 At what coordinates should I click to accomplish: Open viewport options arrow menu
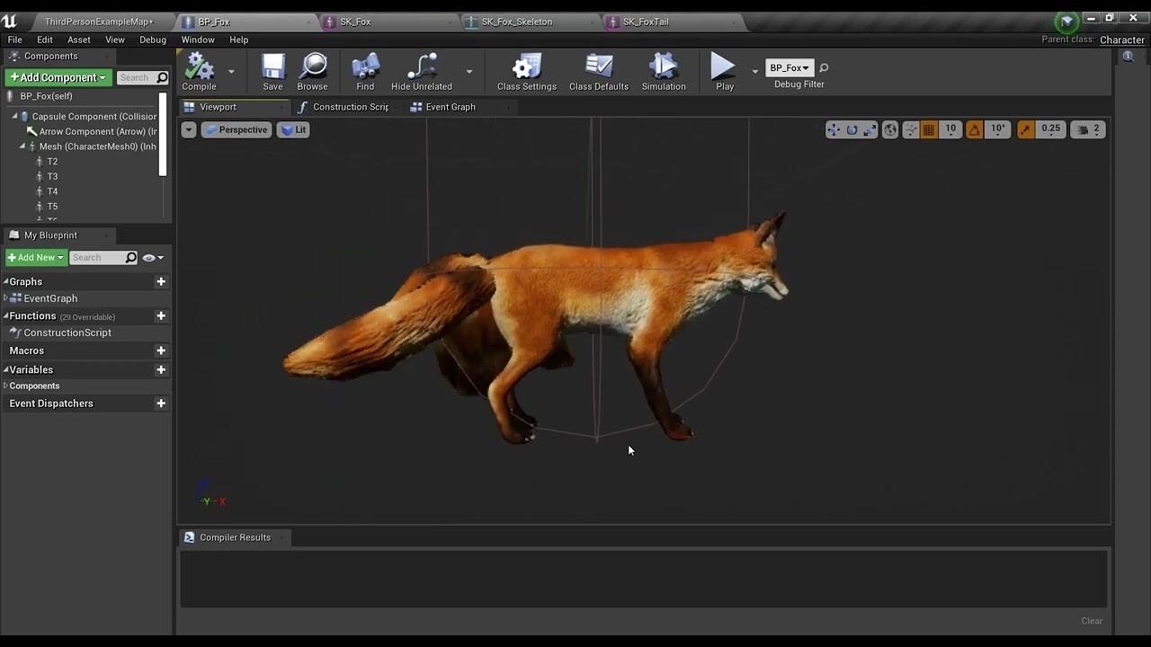188,129
